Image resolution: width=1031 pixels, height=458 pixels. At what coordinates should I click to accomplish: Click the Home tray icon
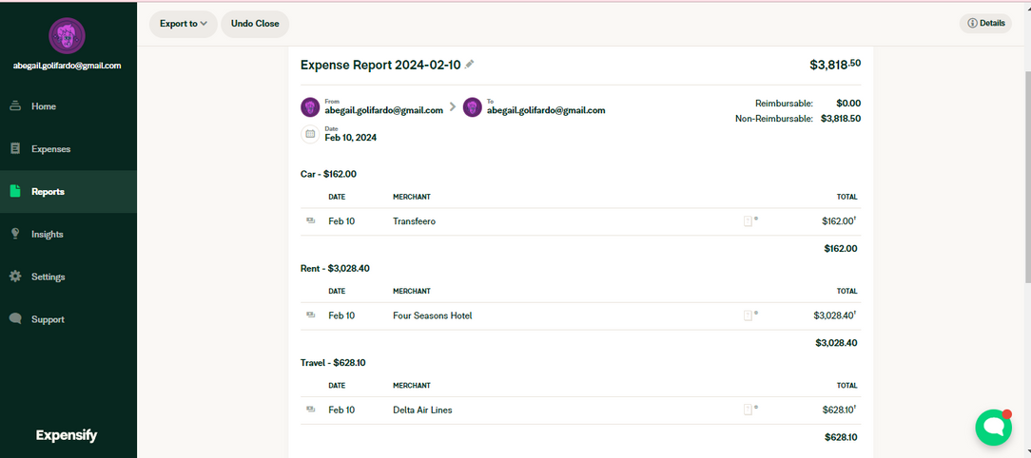point(15,106)
